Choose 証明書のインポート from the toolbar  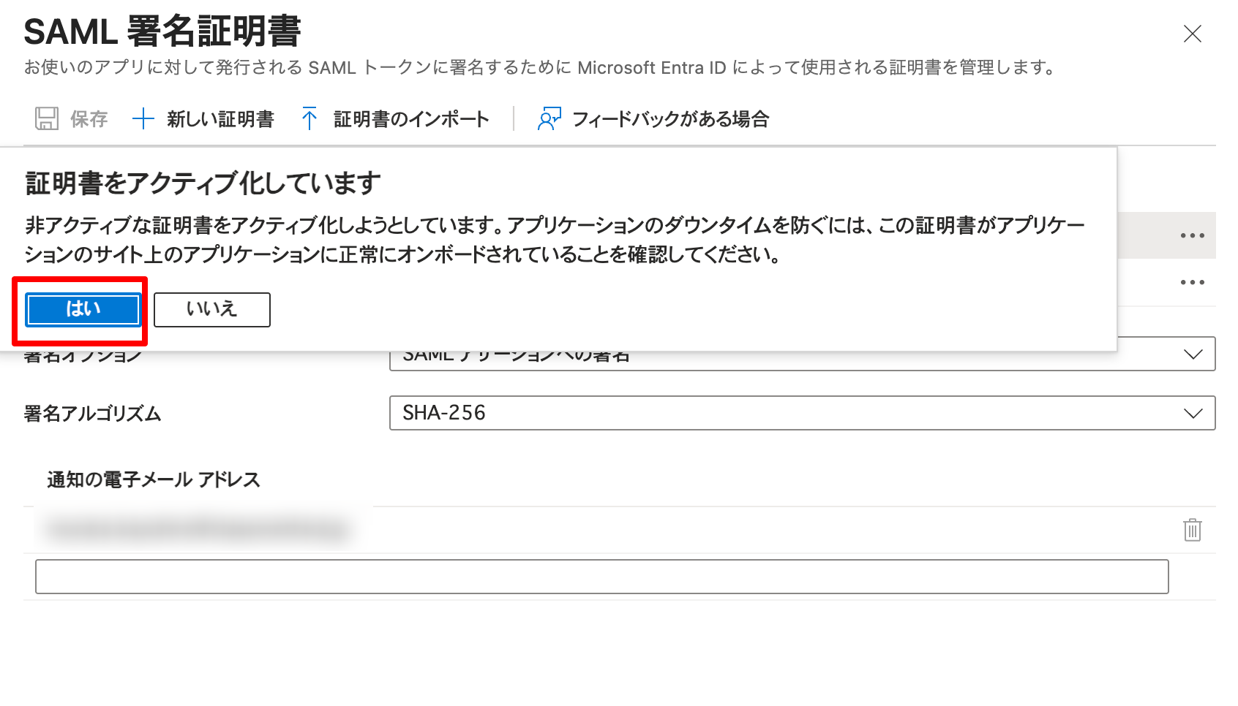[x=410, y=118]
